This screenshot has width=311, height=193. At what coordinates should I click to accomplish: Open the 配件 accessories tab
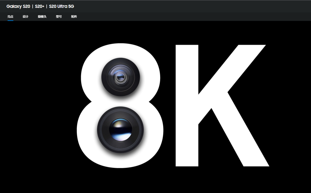74,17
